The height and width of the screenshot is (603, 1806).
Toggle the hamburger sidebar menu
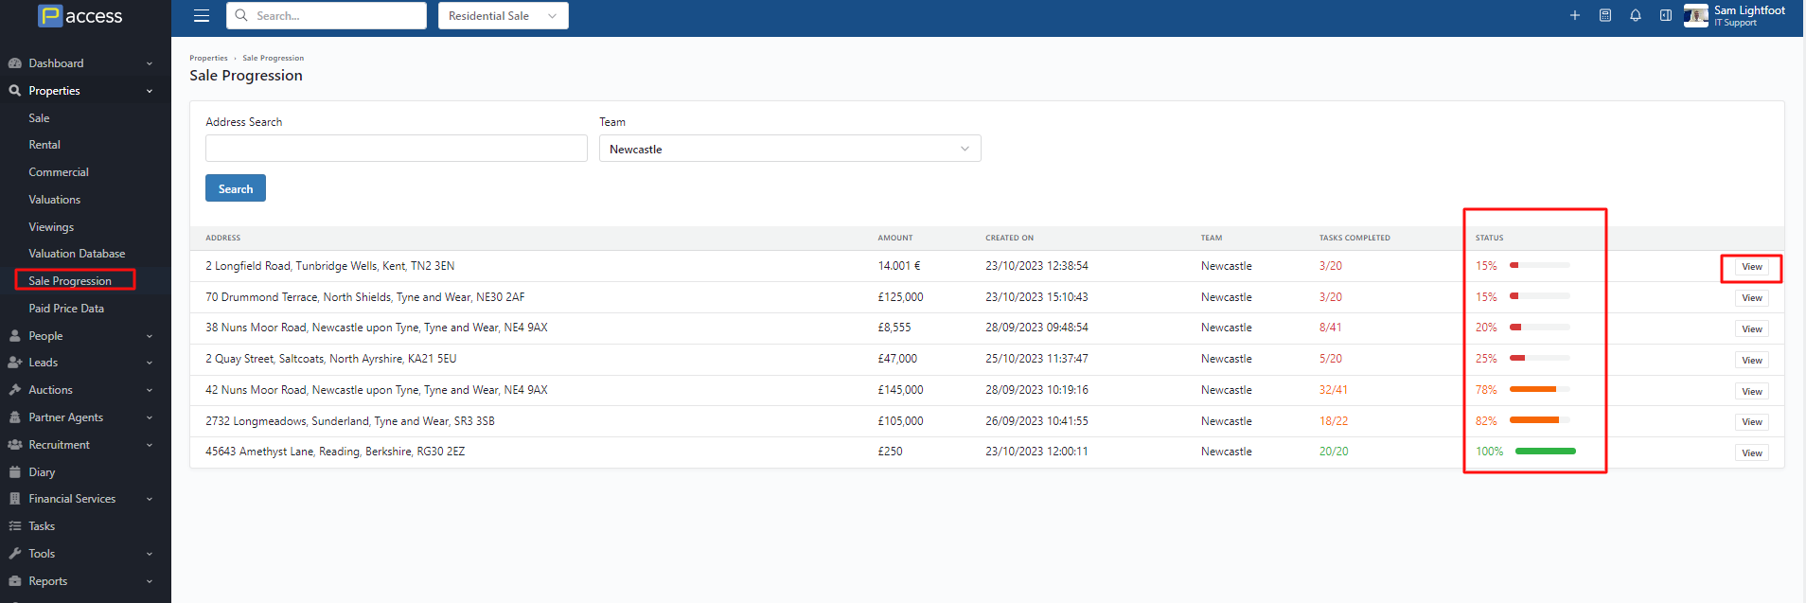point(202,16)
